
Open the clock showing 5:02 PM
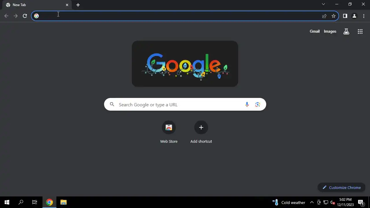click(345, 202)
